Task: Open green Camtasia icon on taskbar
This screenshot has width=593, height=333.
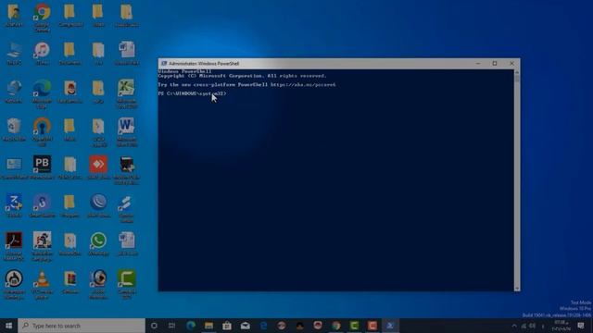Action: click(354, 326)
